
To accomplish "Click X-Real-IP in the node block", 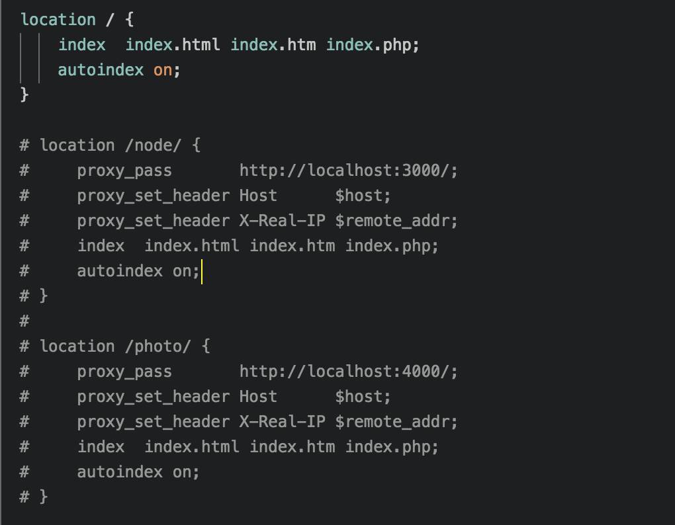I will 282,220.
